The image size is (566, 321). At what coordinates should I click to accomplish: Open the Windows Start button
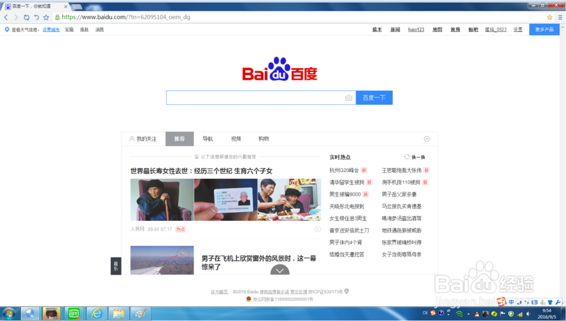click(8, 314)
